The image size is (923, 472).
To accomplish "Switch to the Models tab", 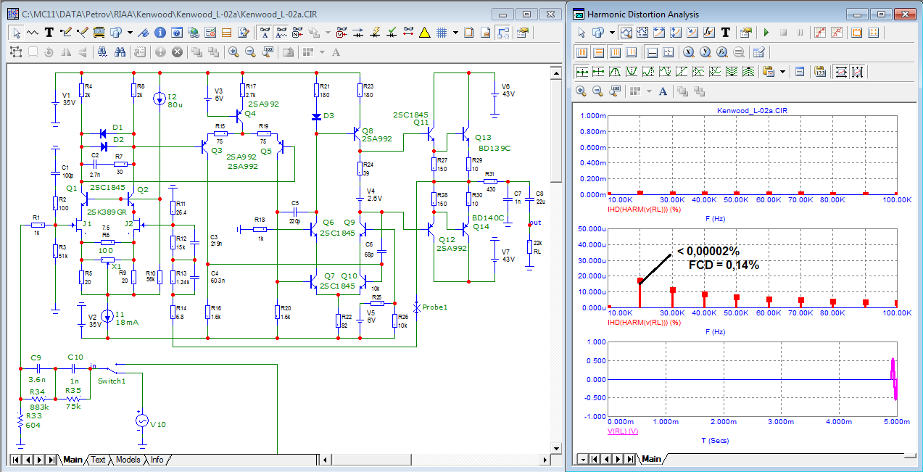I will click(x=128, y=460).
